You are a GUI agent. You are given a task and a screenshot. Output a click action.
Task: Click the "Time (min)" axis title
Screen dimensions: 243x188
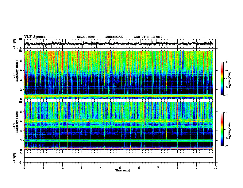[123, 170]
